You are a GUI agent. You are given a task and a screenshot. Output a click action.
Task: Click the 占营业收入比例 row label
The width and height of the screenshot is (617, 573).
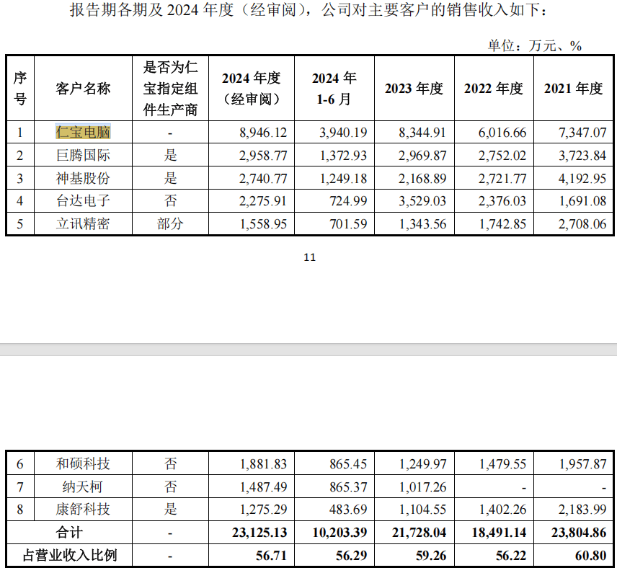pyautogui.click(x=70, y=555)
